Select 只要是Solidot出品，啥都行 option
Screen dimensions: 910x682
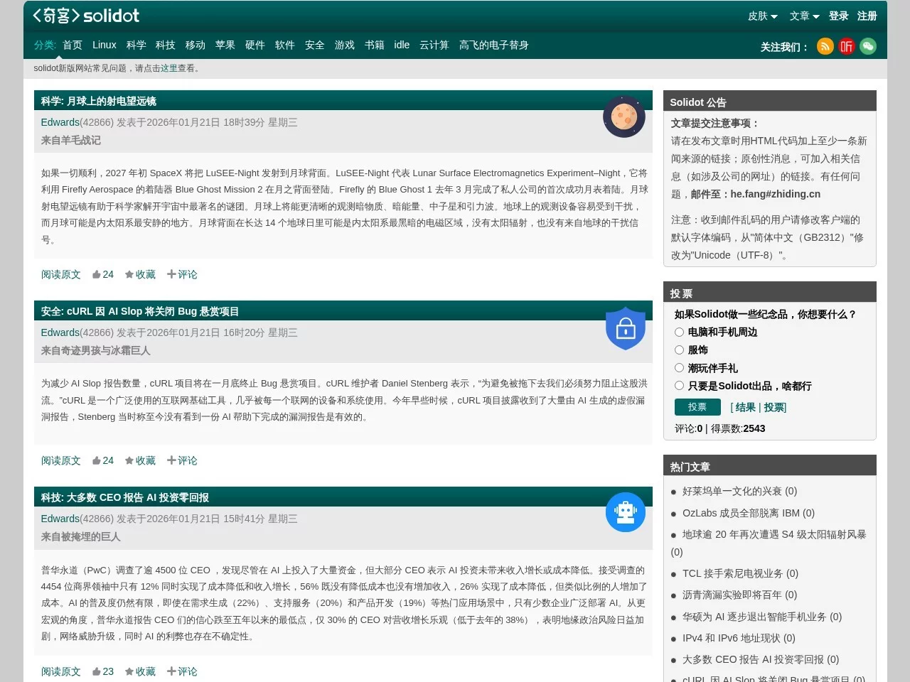679,386
